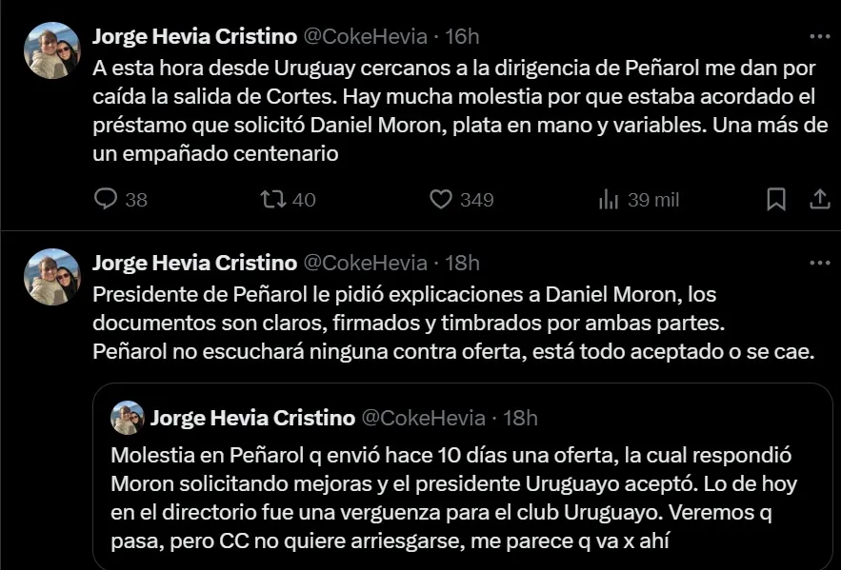Open the first tweet's text body

pyautogui.click(x=457, y=111)
